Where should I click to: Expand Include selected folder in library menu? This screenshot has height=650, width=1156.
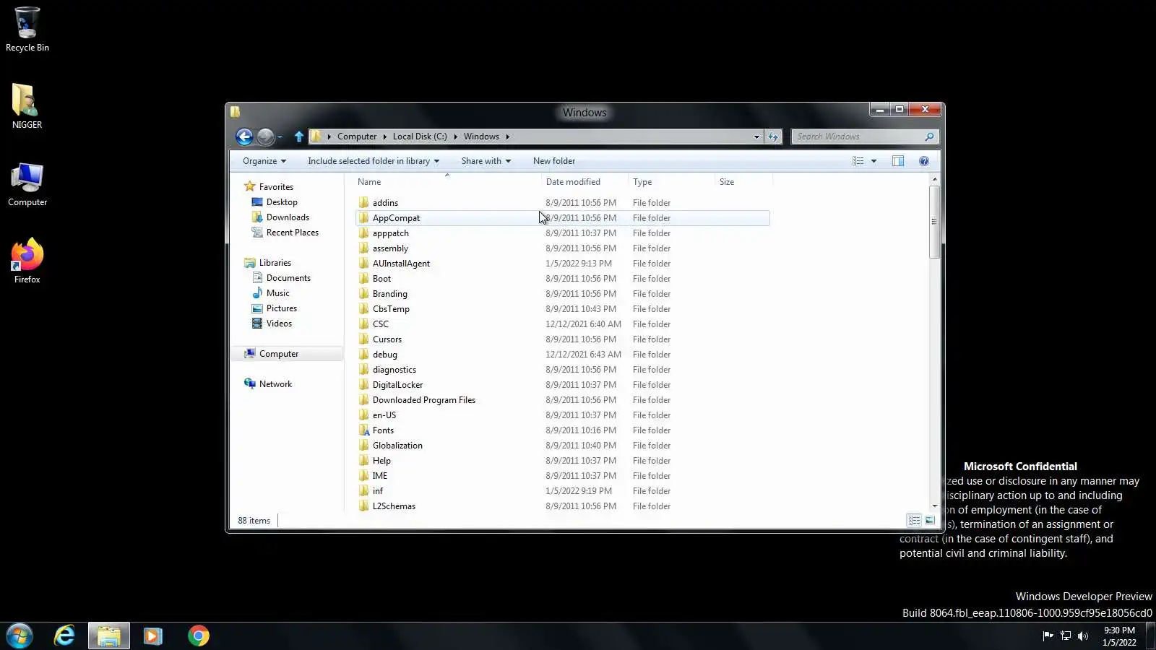click(x=374, y=161)
